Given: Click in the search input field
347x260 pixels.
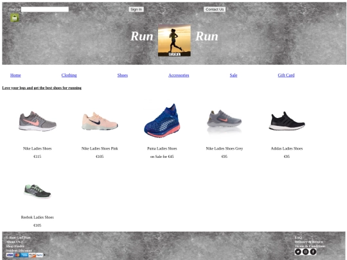Looking at the screenshot, I should tap(45, 9).
